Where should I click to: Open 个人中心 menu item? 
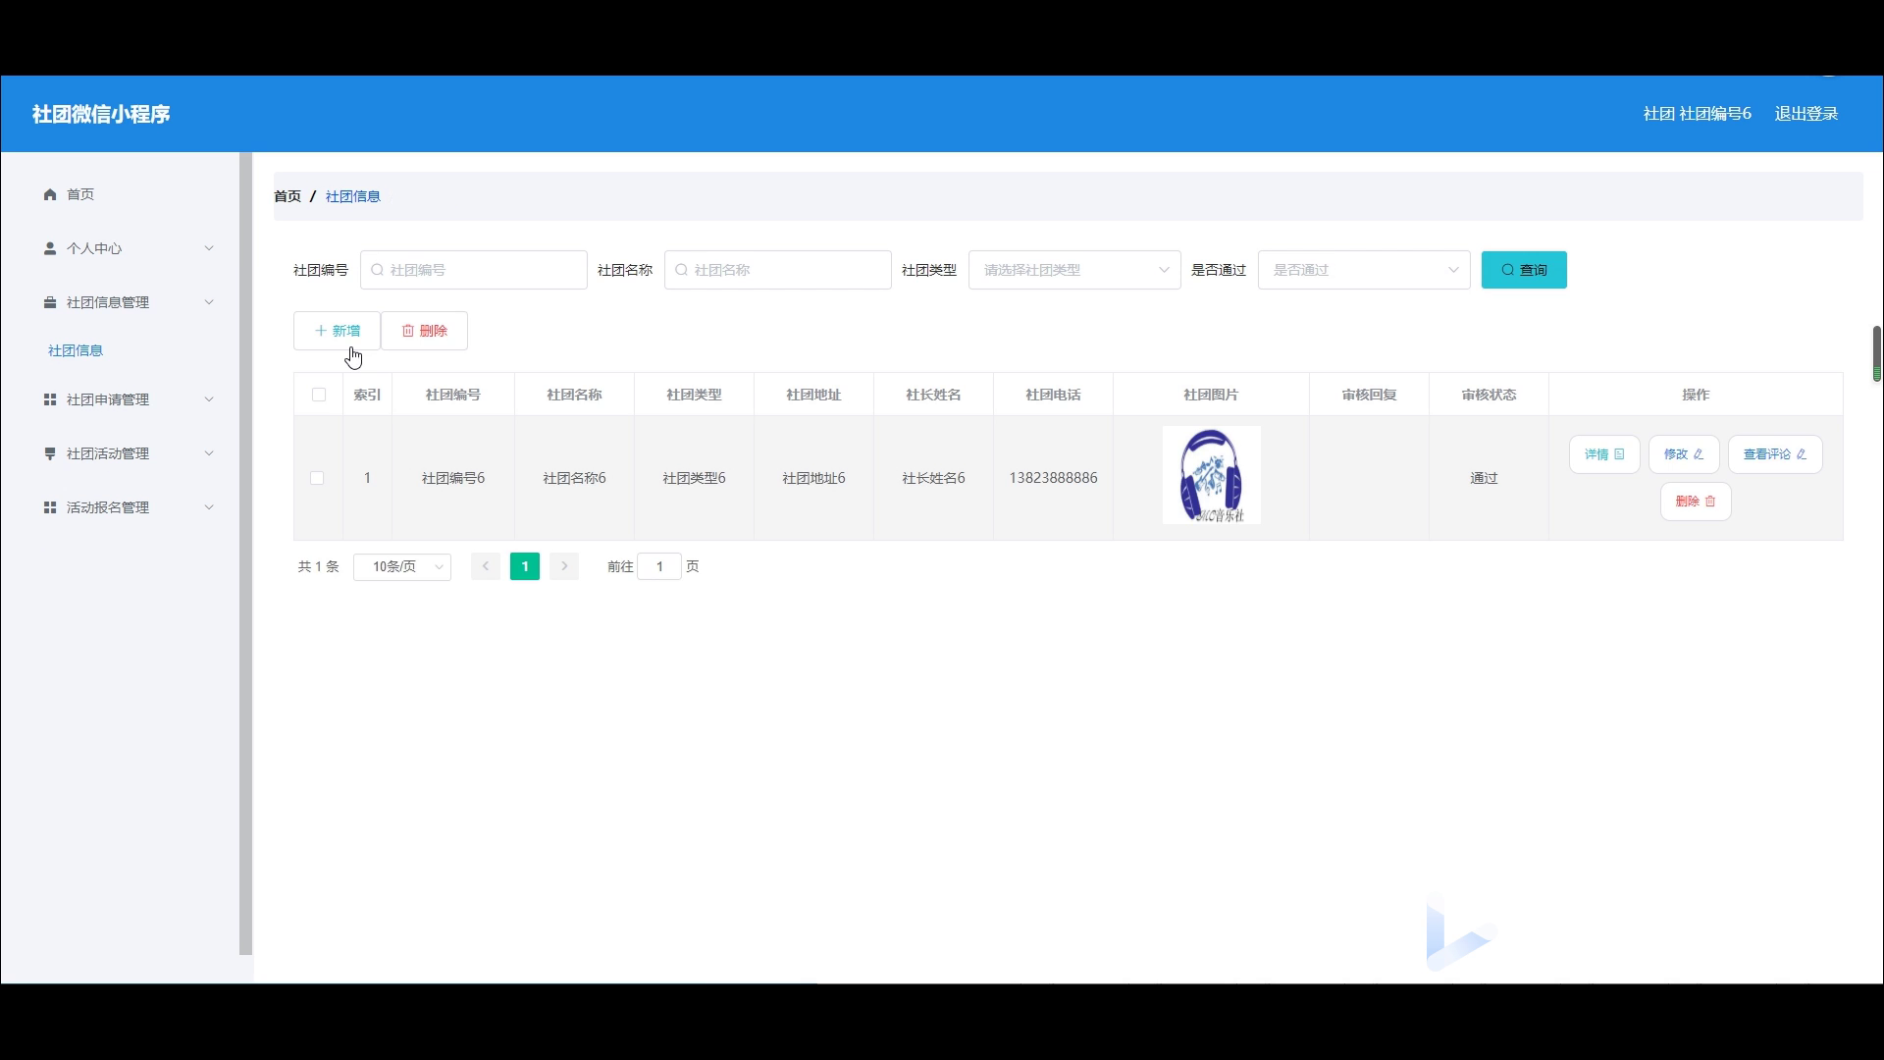tap(94, 248)
